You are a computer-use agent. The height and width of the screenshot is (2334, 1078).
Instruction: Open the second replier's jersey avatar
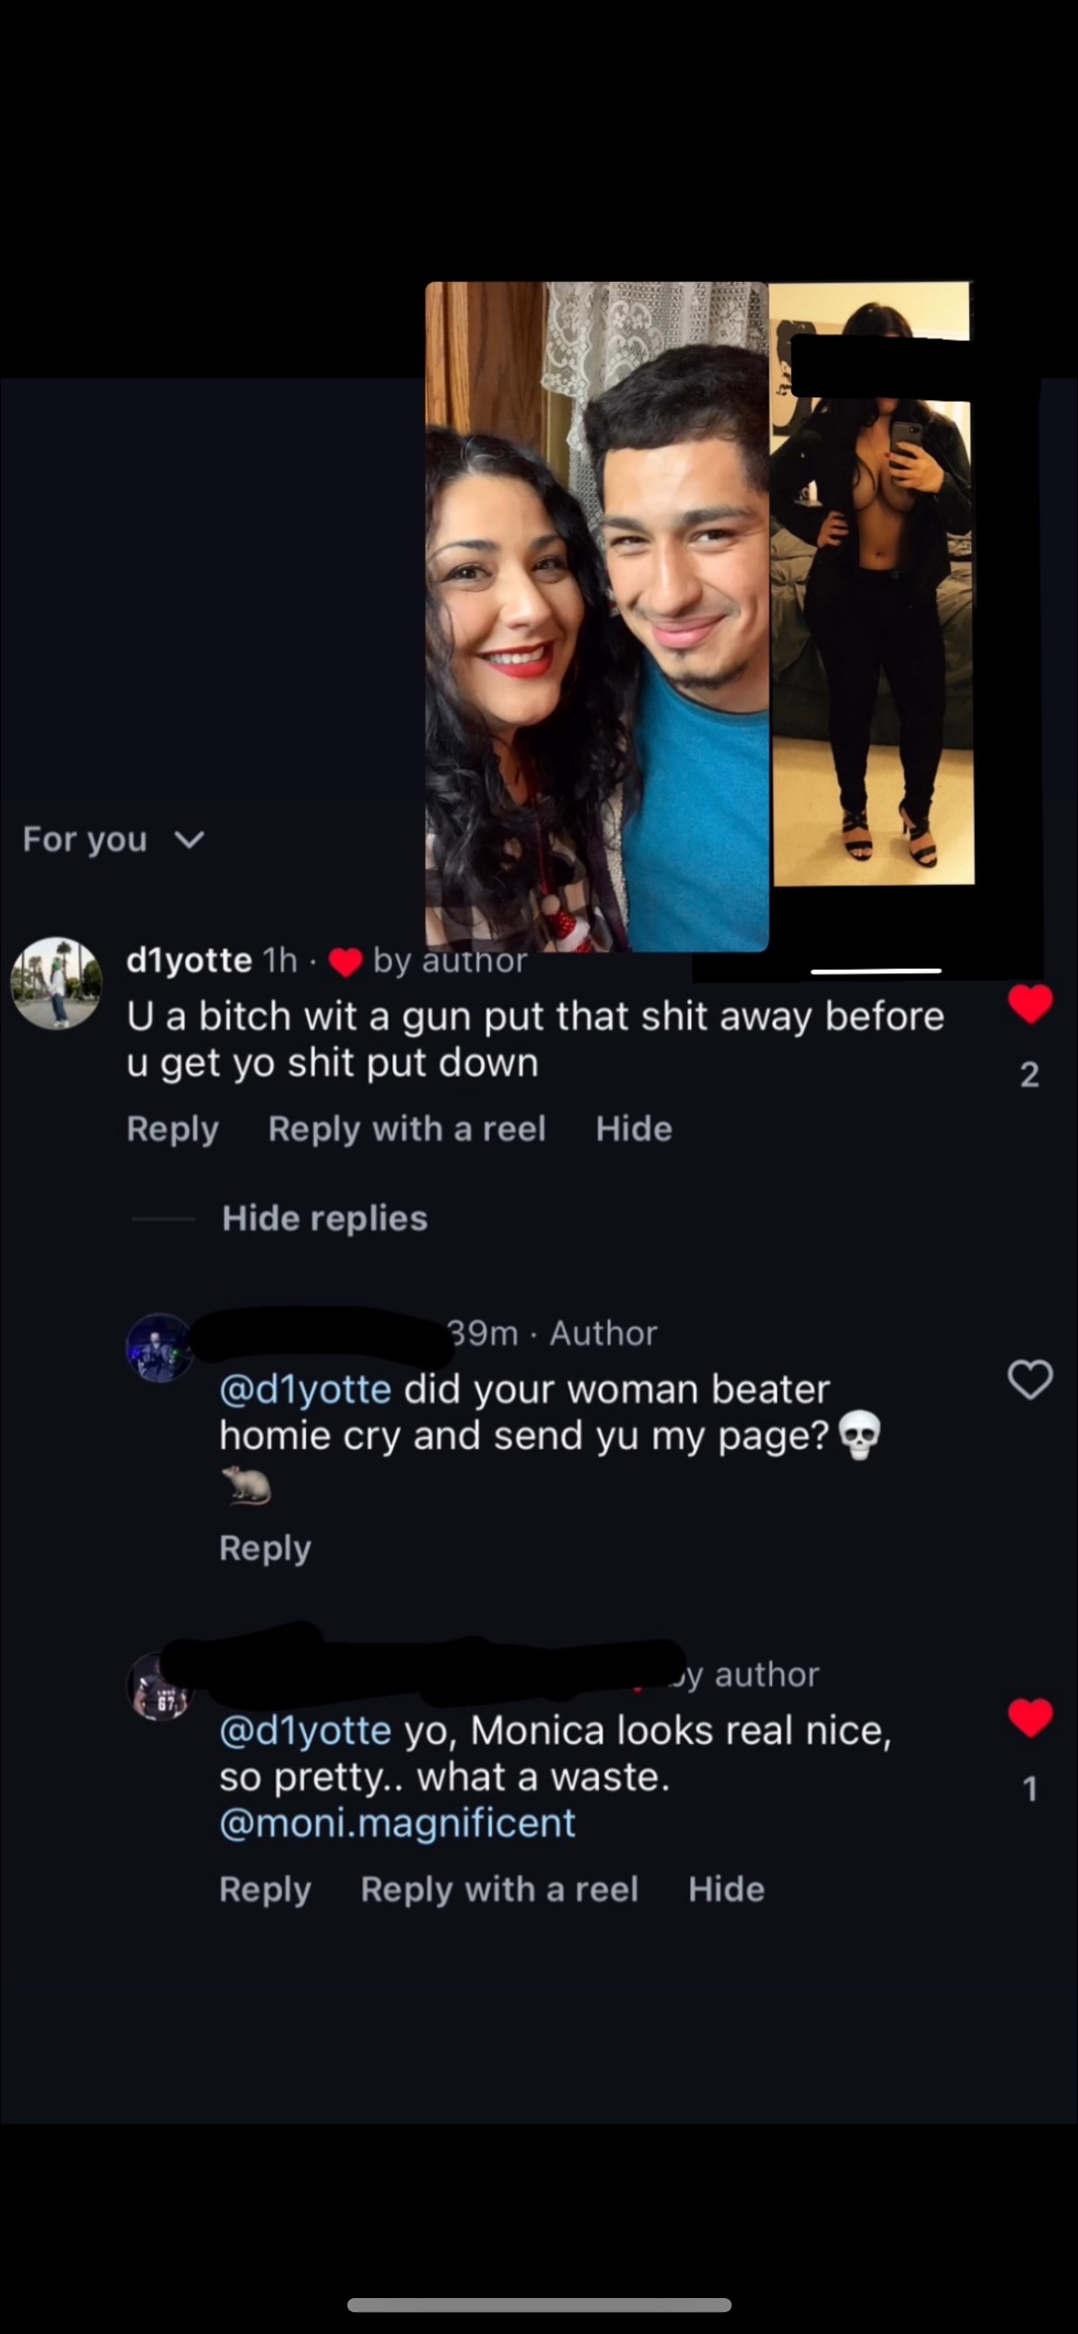coord(159,1688)
